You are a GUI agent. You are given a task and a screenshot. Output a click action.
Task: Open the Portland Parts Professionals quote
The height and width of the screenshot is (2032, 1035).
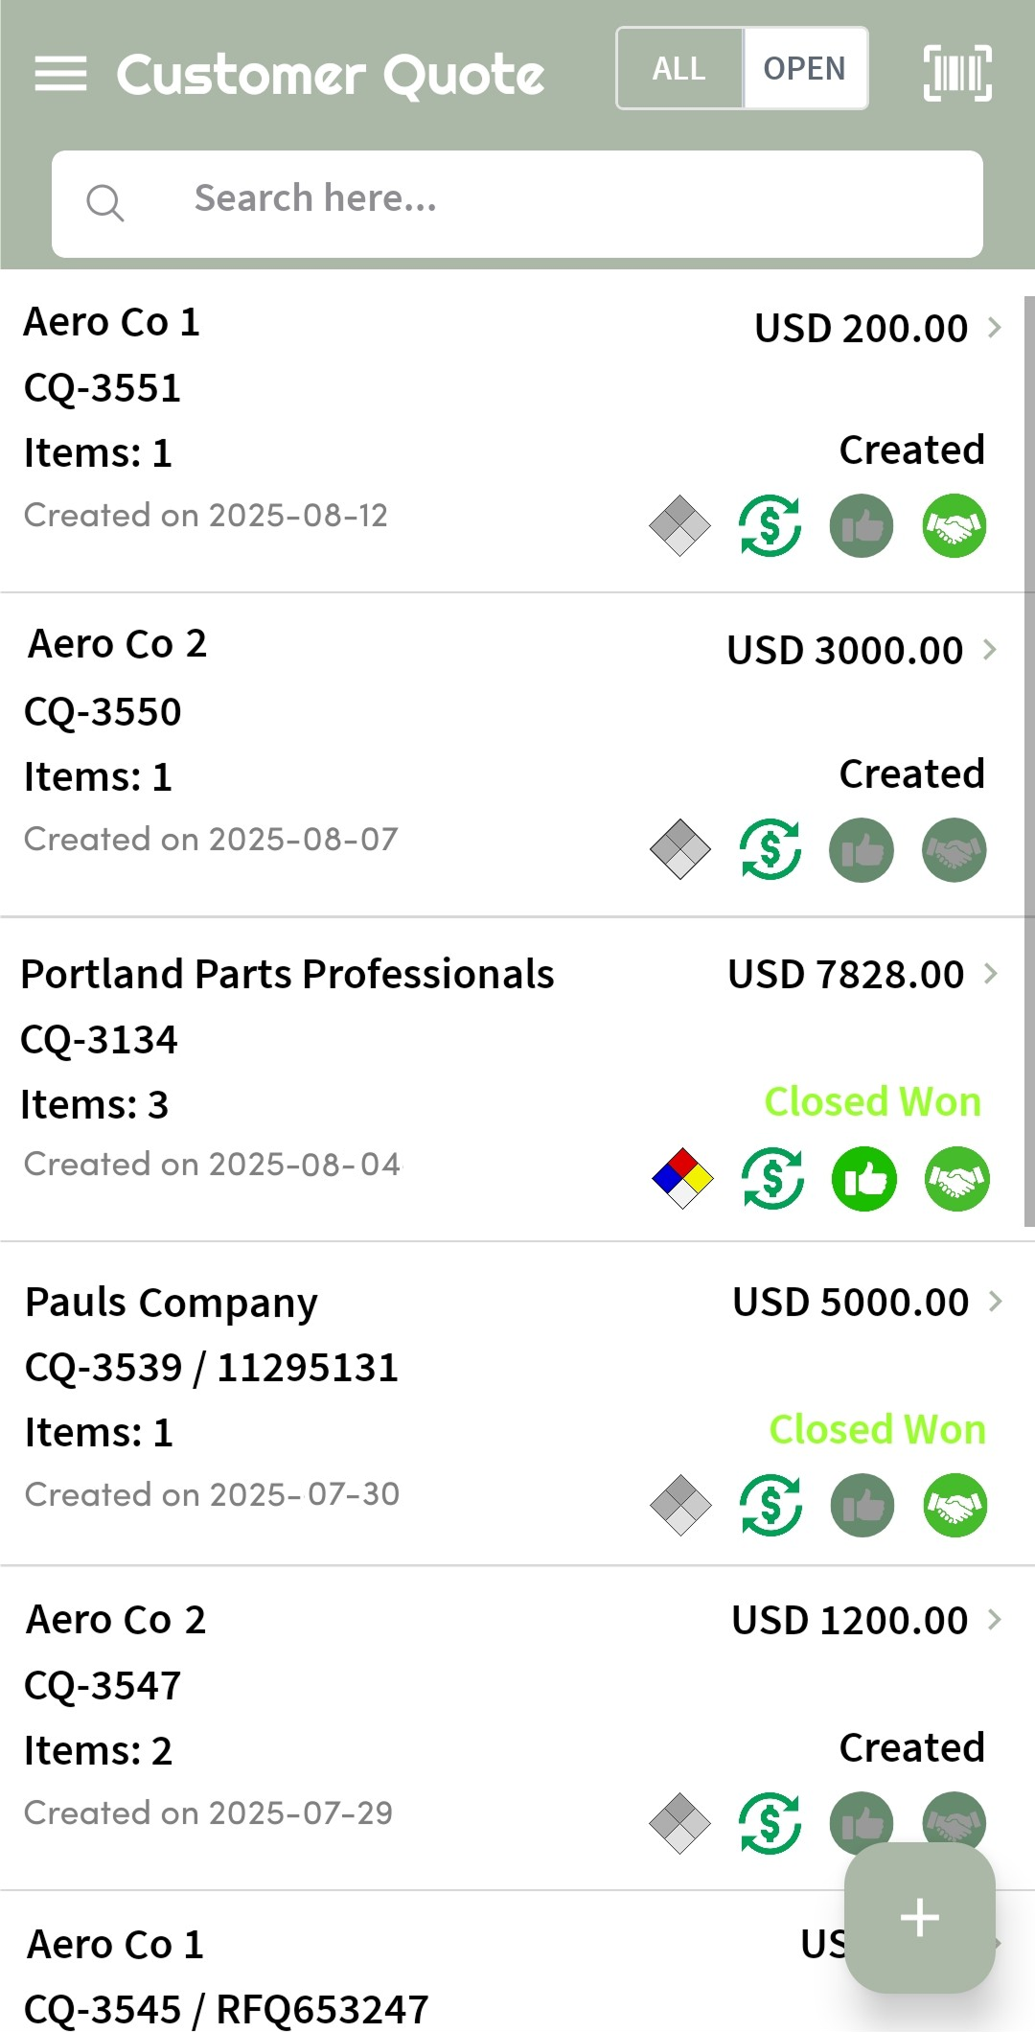[x=287, y=975]
